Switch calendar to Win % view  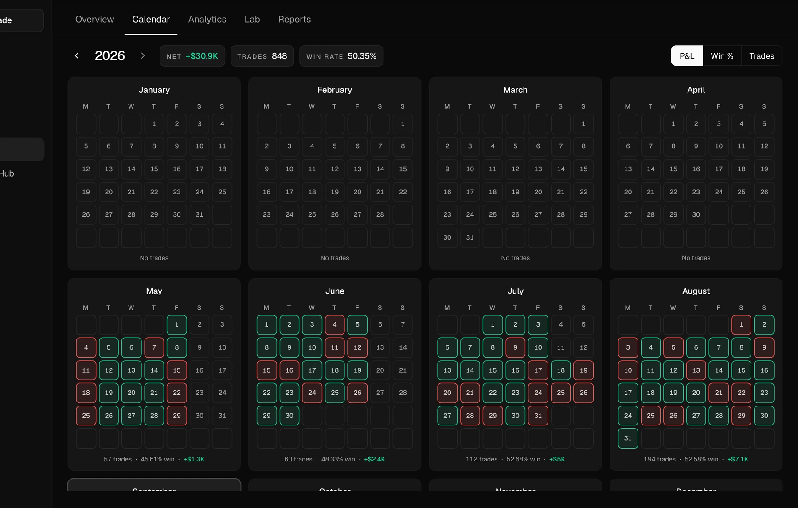pyautogui.click(x=722, y=56)
